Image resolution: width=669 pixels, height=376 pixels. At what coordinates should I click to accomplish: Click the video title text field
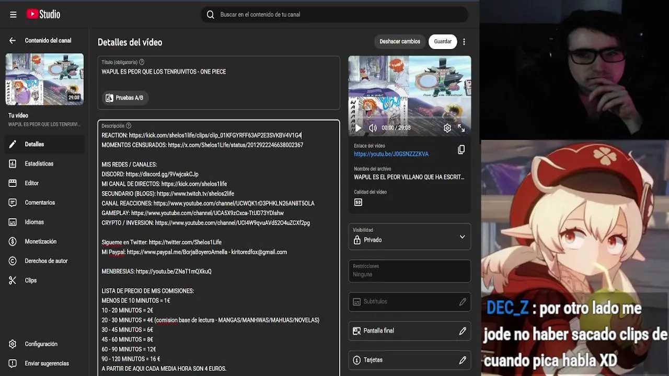[219, 72]
